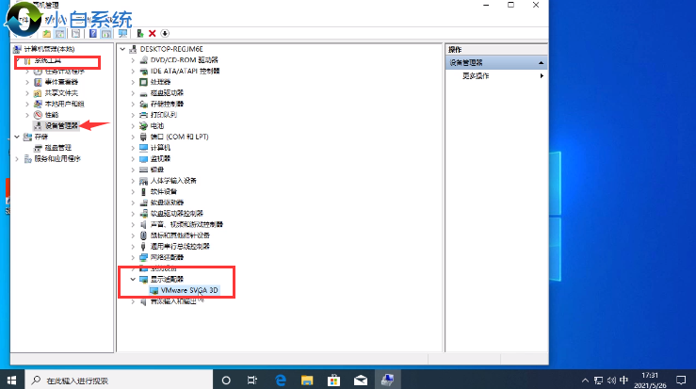The width and height of the screenshot is (696, 389).
Task: Select the 软盘驱动器控制器 category row
Action: pyautogui.click(x=177, y=214)
